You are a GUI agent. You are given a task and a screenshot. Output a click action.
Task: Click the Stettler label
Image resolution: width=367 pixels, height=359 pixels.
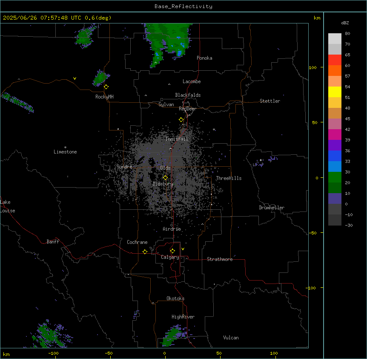(x=270, y=101)
